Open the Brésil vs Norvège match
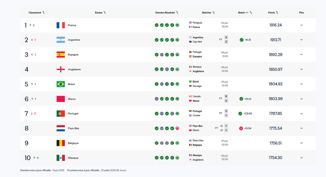 (x=209, y=84)
